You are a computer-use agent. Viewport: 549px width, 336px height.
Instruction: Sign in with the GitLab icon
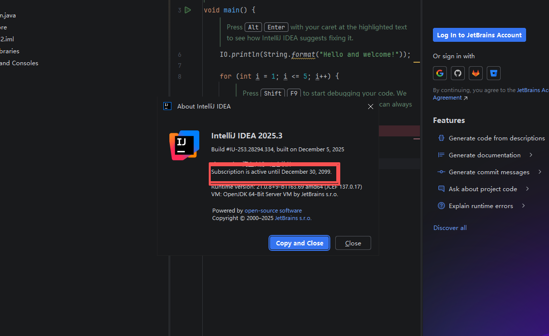[475, 73]
